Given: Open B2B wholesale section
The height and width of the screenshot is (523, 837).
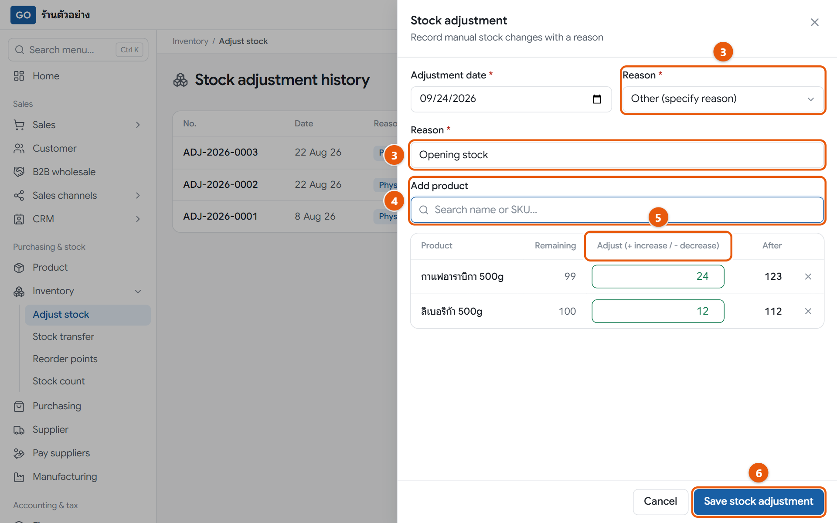Looking at the screenshot, I should tap(64, 172).
